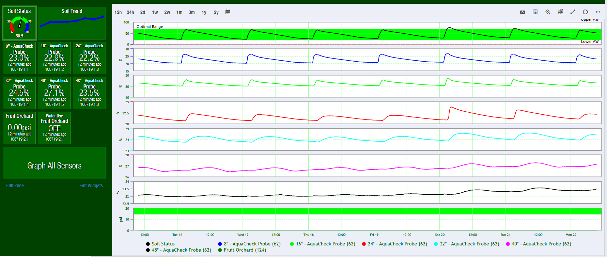Select the 2y time range
This screenshot has height=257, width=607.
click(x=216, y=12)
